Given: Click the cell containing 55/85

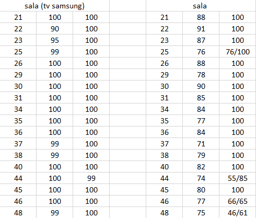Looking at the screenshot, I should coord(238,178).
